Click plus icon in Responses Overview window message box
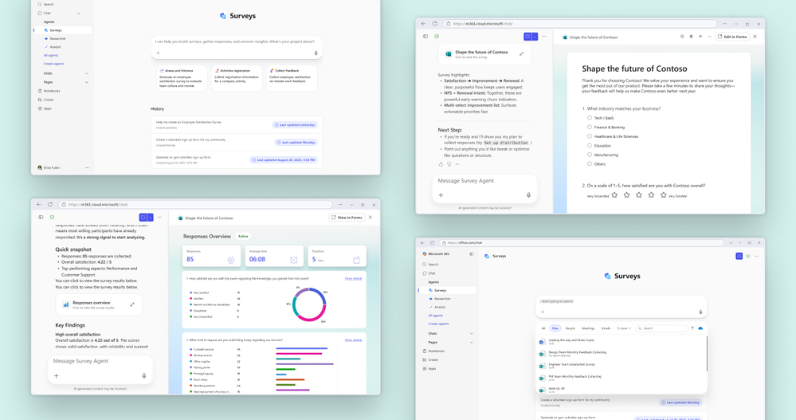This screenshot has height=420, width=796. coord(57,376)
